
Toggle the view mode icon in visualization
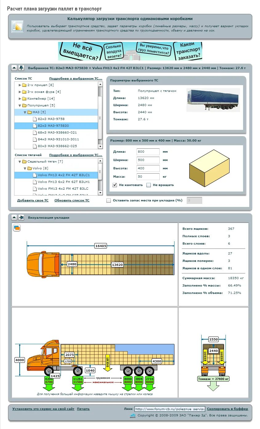tap(17, 228)
